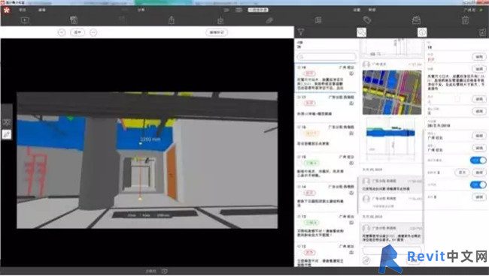Open the list layout icon in top toolbar

tap(318, 20)
